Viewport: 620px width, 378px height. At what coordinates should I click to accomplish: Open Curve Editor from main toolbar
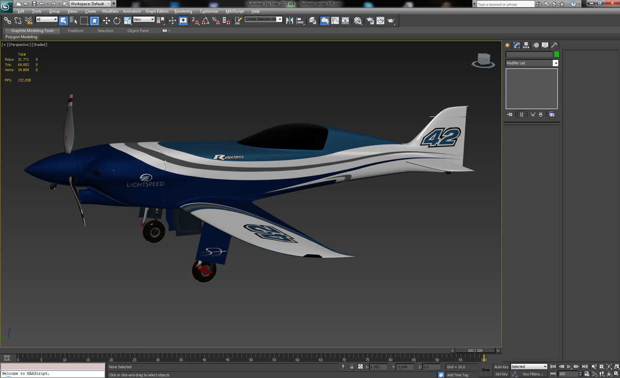point(335,21)
